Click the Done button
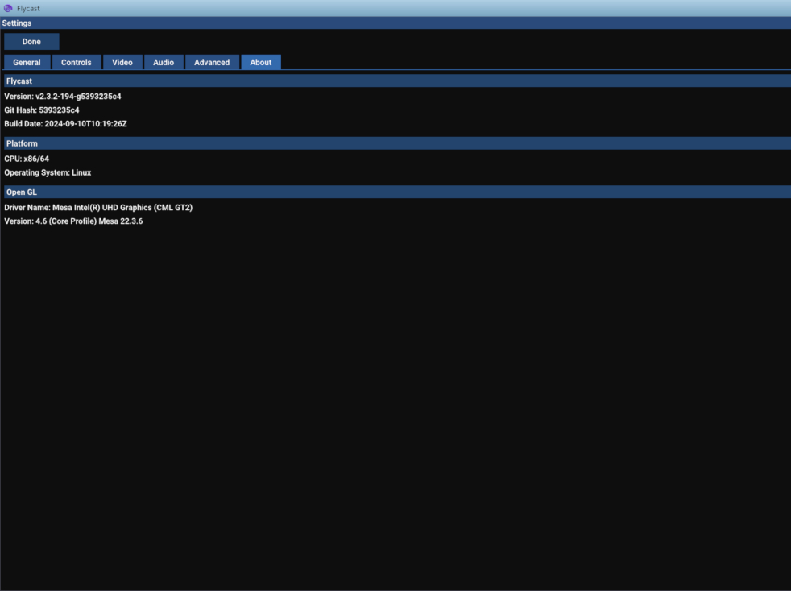Image resolution: width=791 pixels, height=591 pixels. pyautogui.click(x=31, y=42)
